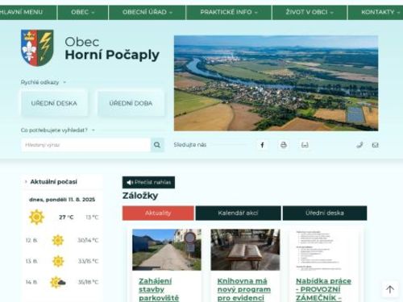Focus the Hledaný výraz search field

(85, 145)
